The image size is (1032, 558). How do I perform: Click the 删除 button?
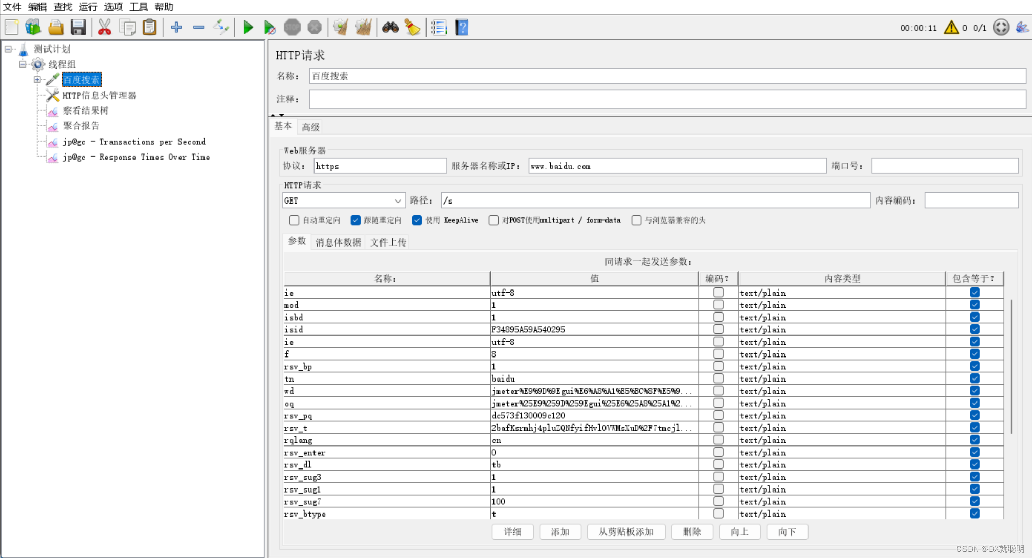(692, 532)
